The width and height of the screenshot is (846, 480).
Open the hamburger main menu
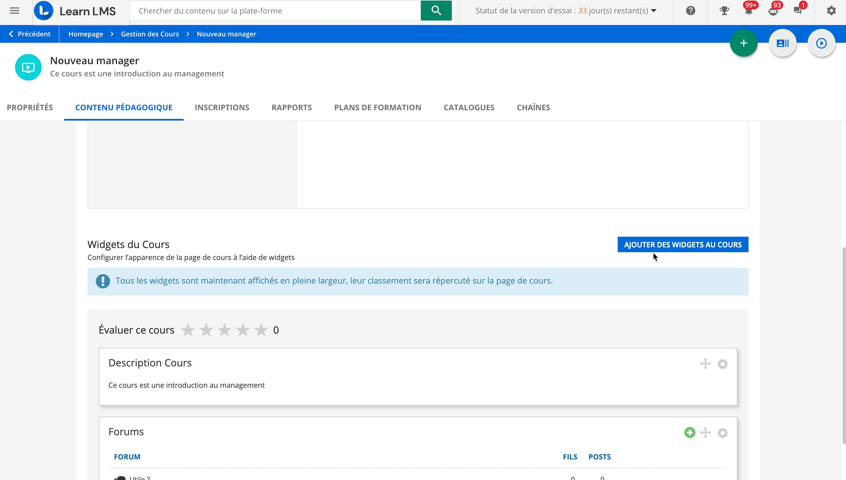(14, 11)
